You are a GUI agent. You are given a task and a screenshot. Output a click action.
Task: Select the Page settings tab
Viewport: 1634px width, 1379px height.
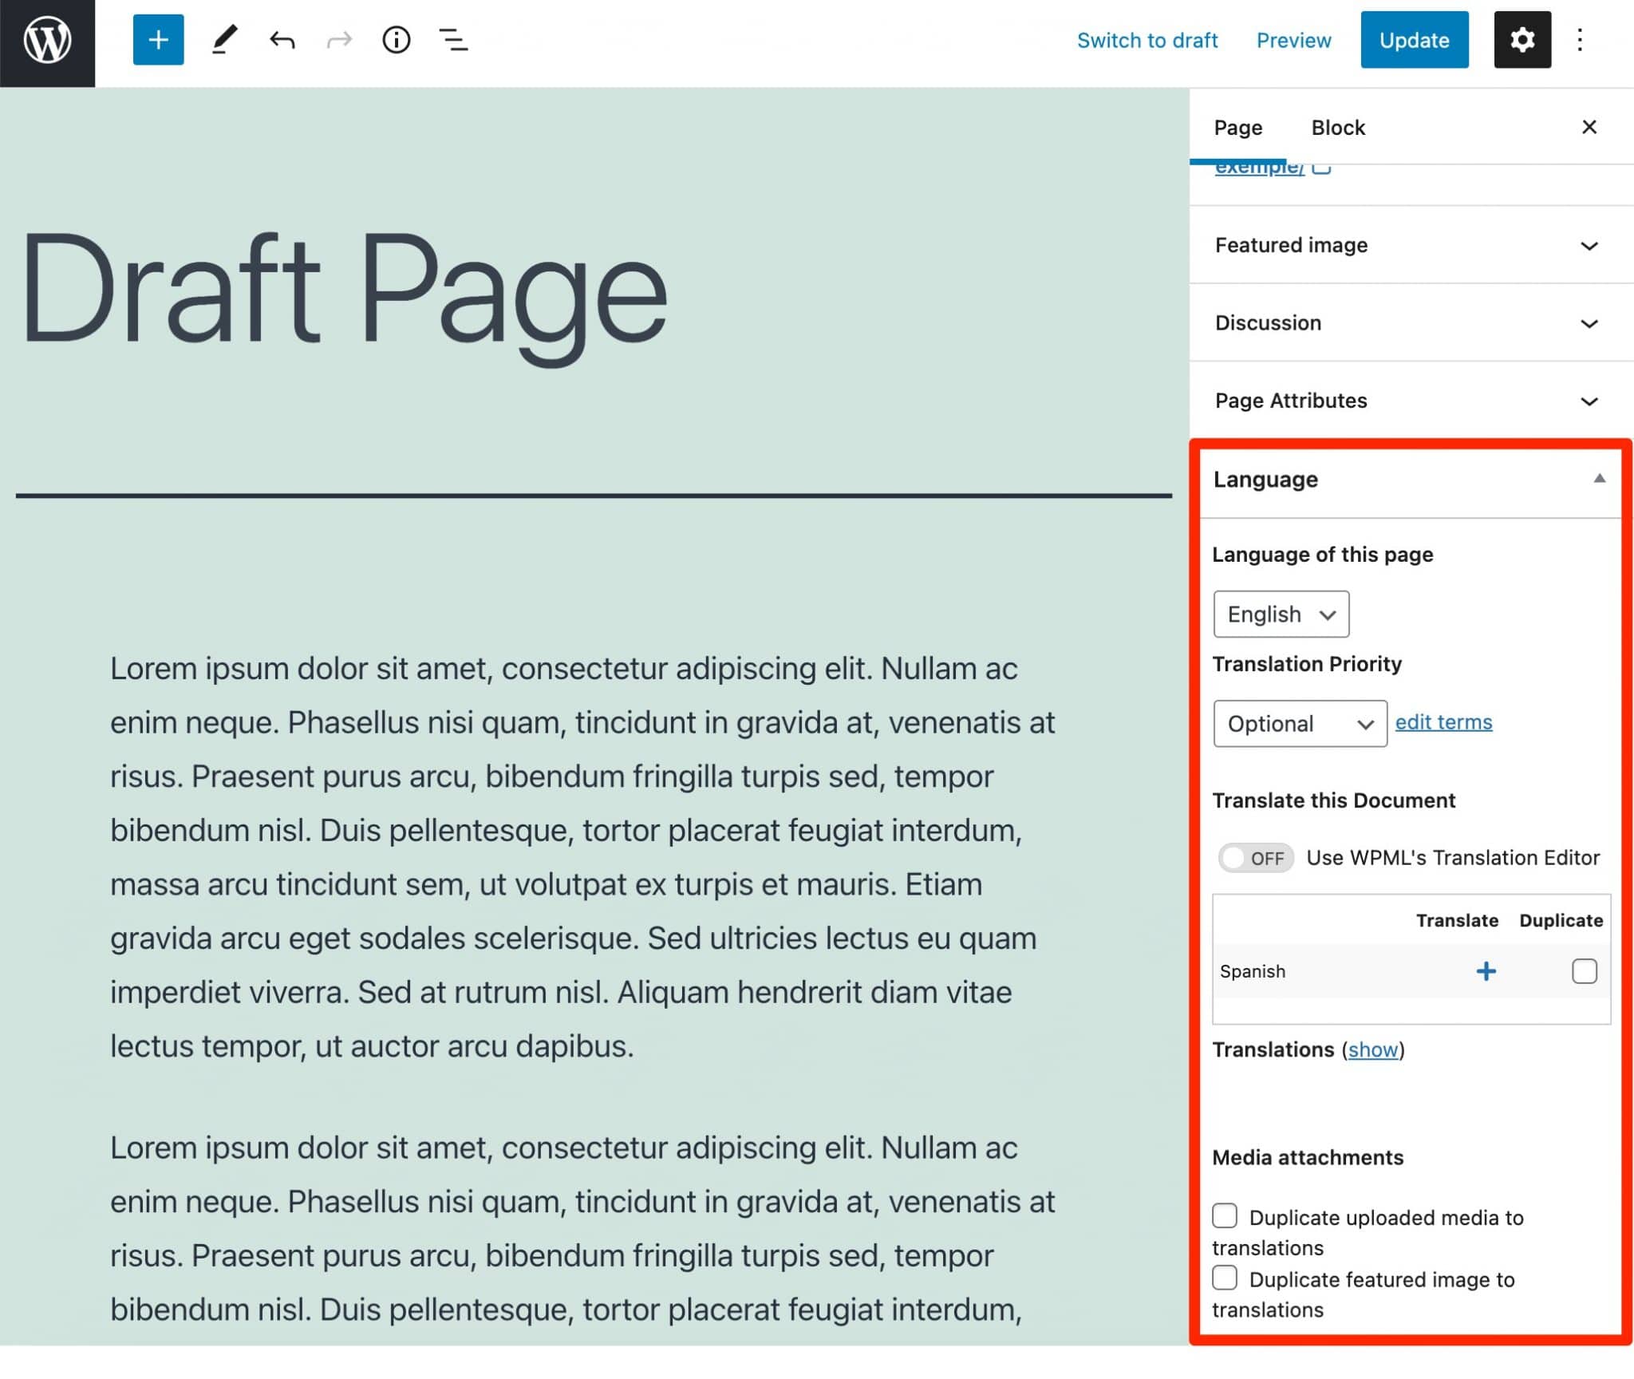pyautogui.click(x=1237, y=127)
